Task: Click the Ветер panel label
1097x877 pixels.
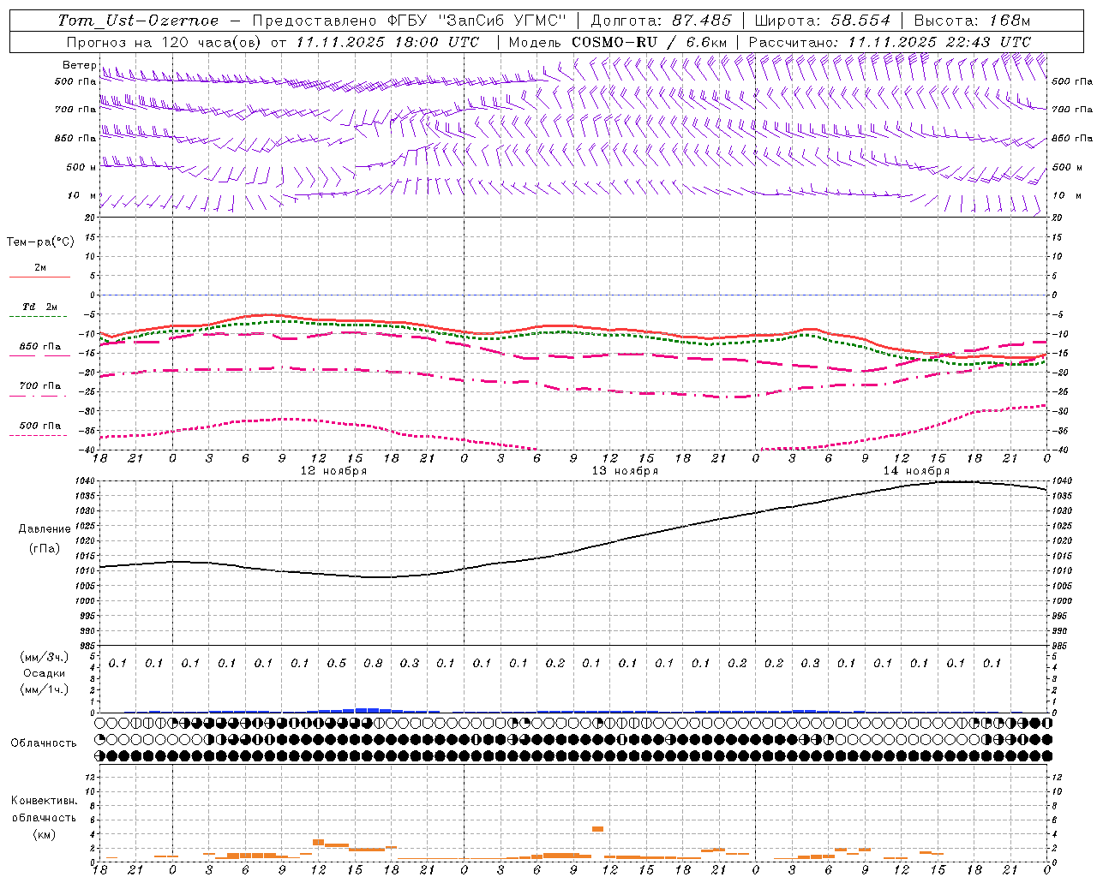Action: [79, 65]
